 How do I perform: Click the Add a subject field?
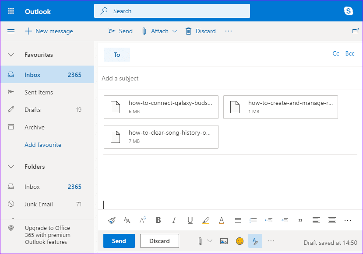[x=230, y=78]
